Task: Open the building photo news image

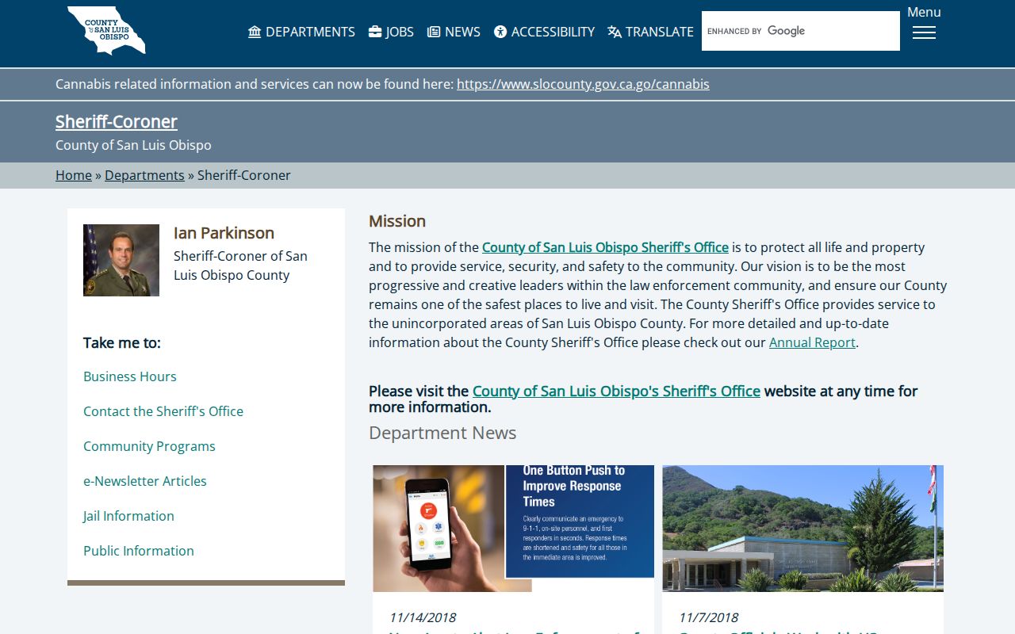Action: coord(802,529)
